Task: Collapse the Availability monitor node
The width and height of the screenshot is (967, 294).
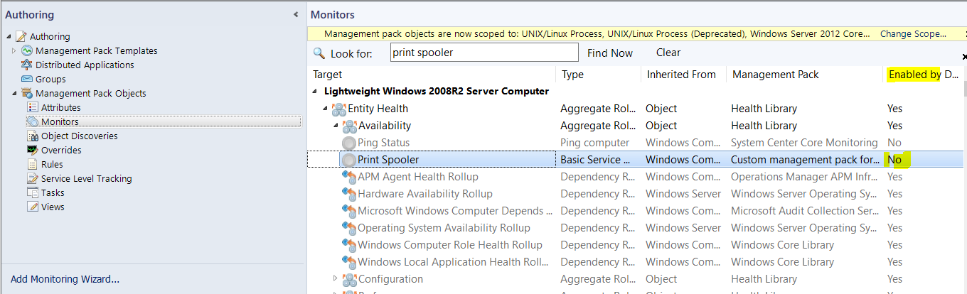Action: point(336,126)
